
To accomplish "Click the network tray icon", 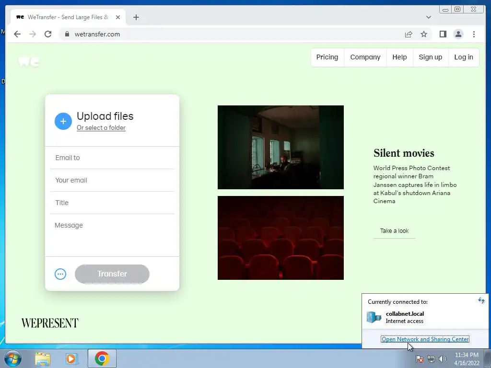I will [431, 359].
